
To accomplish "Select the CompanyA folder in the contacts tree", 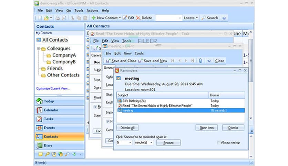I will tap(64, 55).
